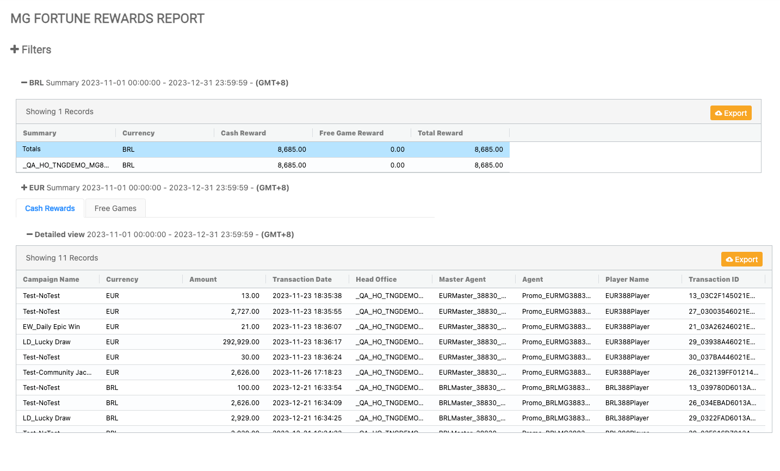Sort by Transaction Date column
This screenshot has height=471, width=780.
click(x=302, y=280)
